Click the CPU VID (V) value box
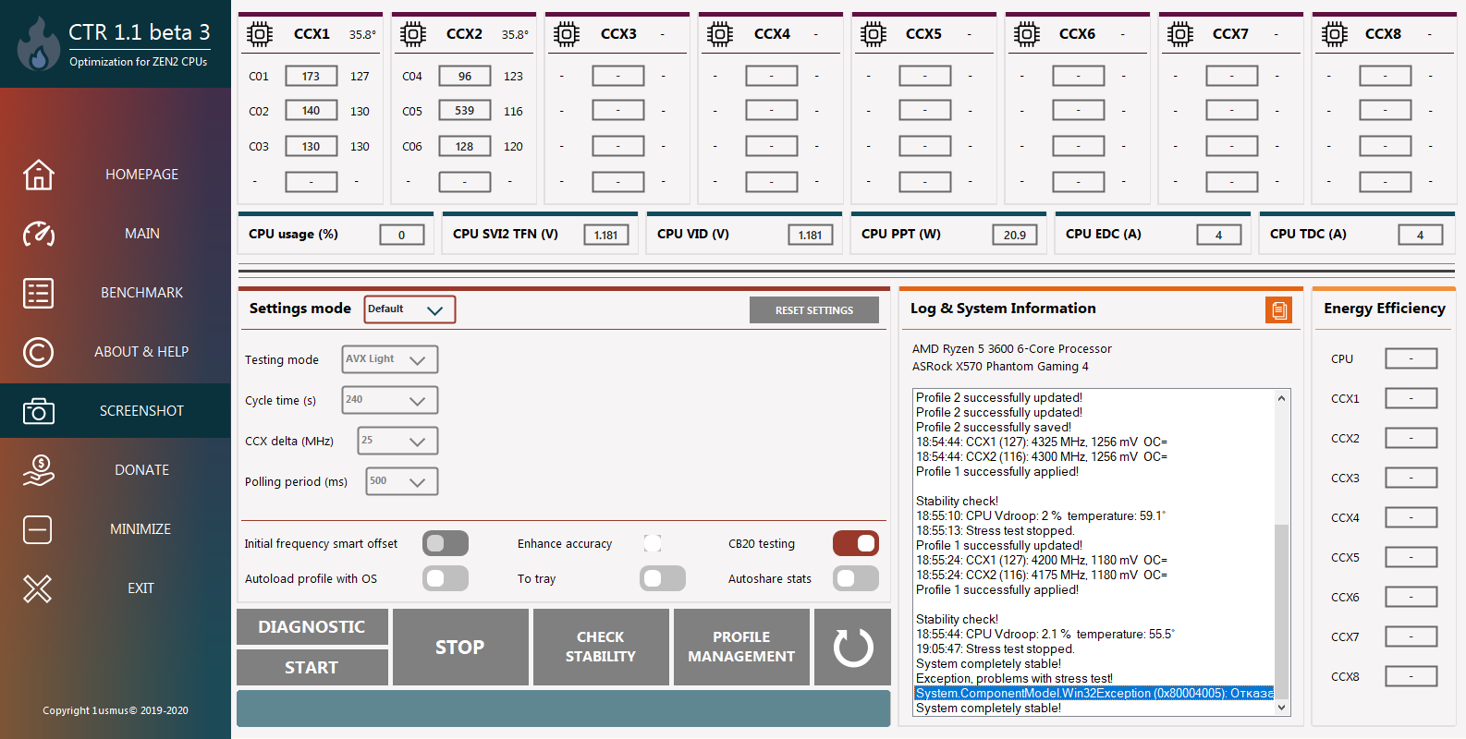1466x739 pixels. click(x=811, y=235)
